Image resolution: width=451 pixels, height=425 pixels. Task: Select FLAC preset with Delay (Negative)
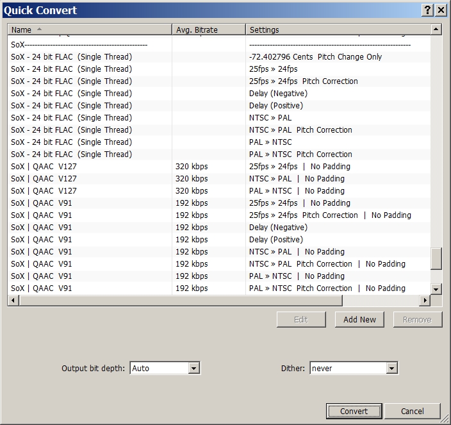[x=219, y=94]
